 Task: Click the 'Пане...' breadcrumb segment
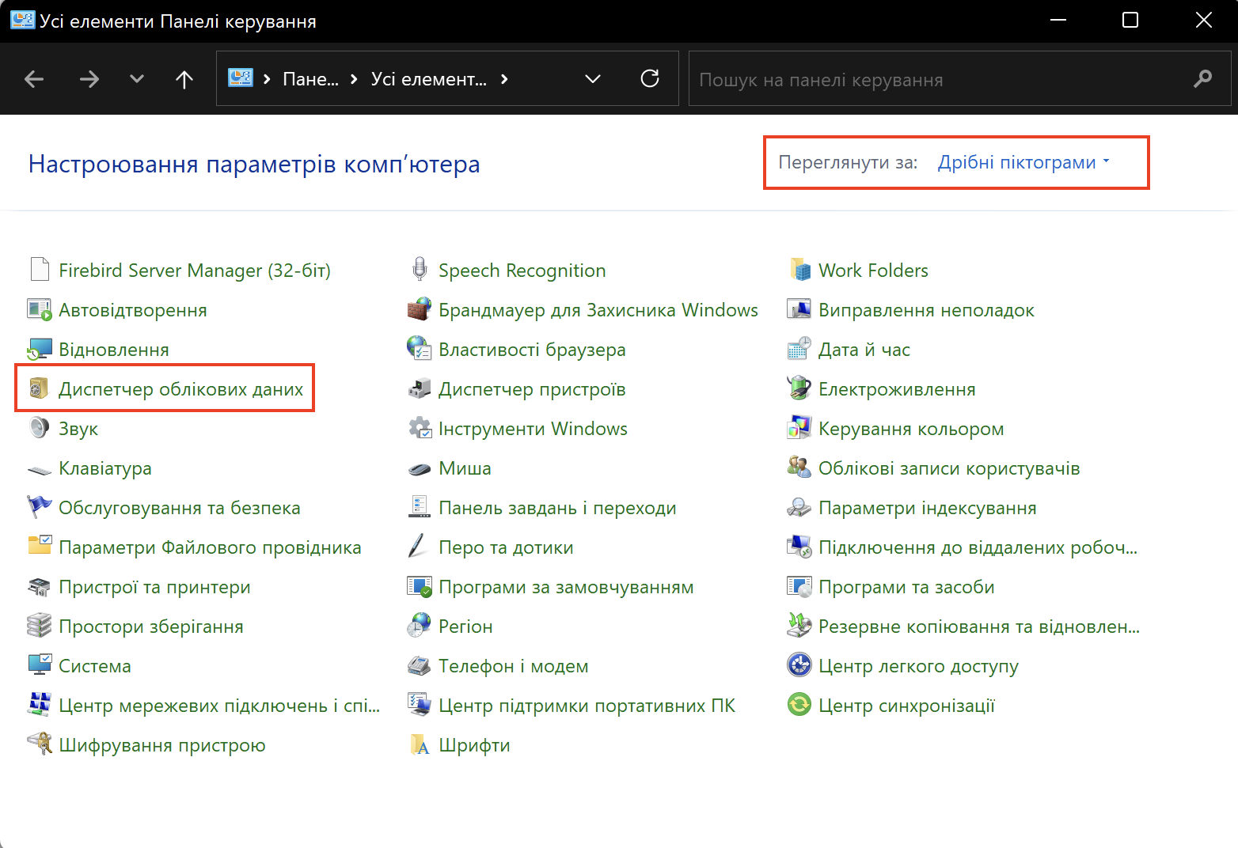tap(310, 79)
